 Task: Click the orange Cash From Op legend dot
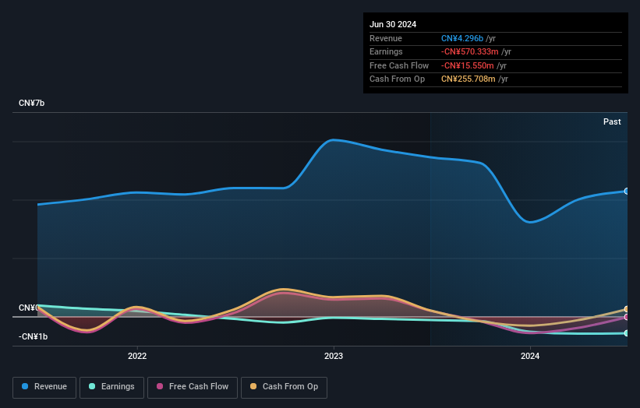(253, 386)
